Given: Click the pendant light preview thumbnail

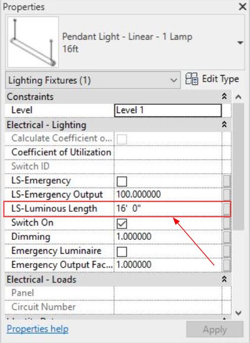Looking at the screenshot, I should coord(33,42).
